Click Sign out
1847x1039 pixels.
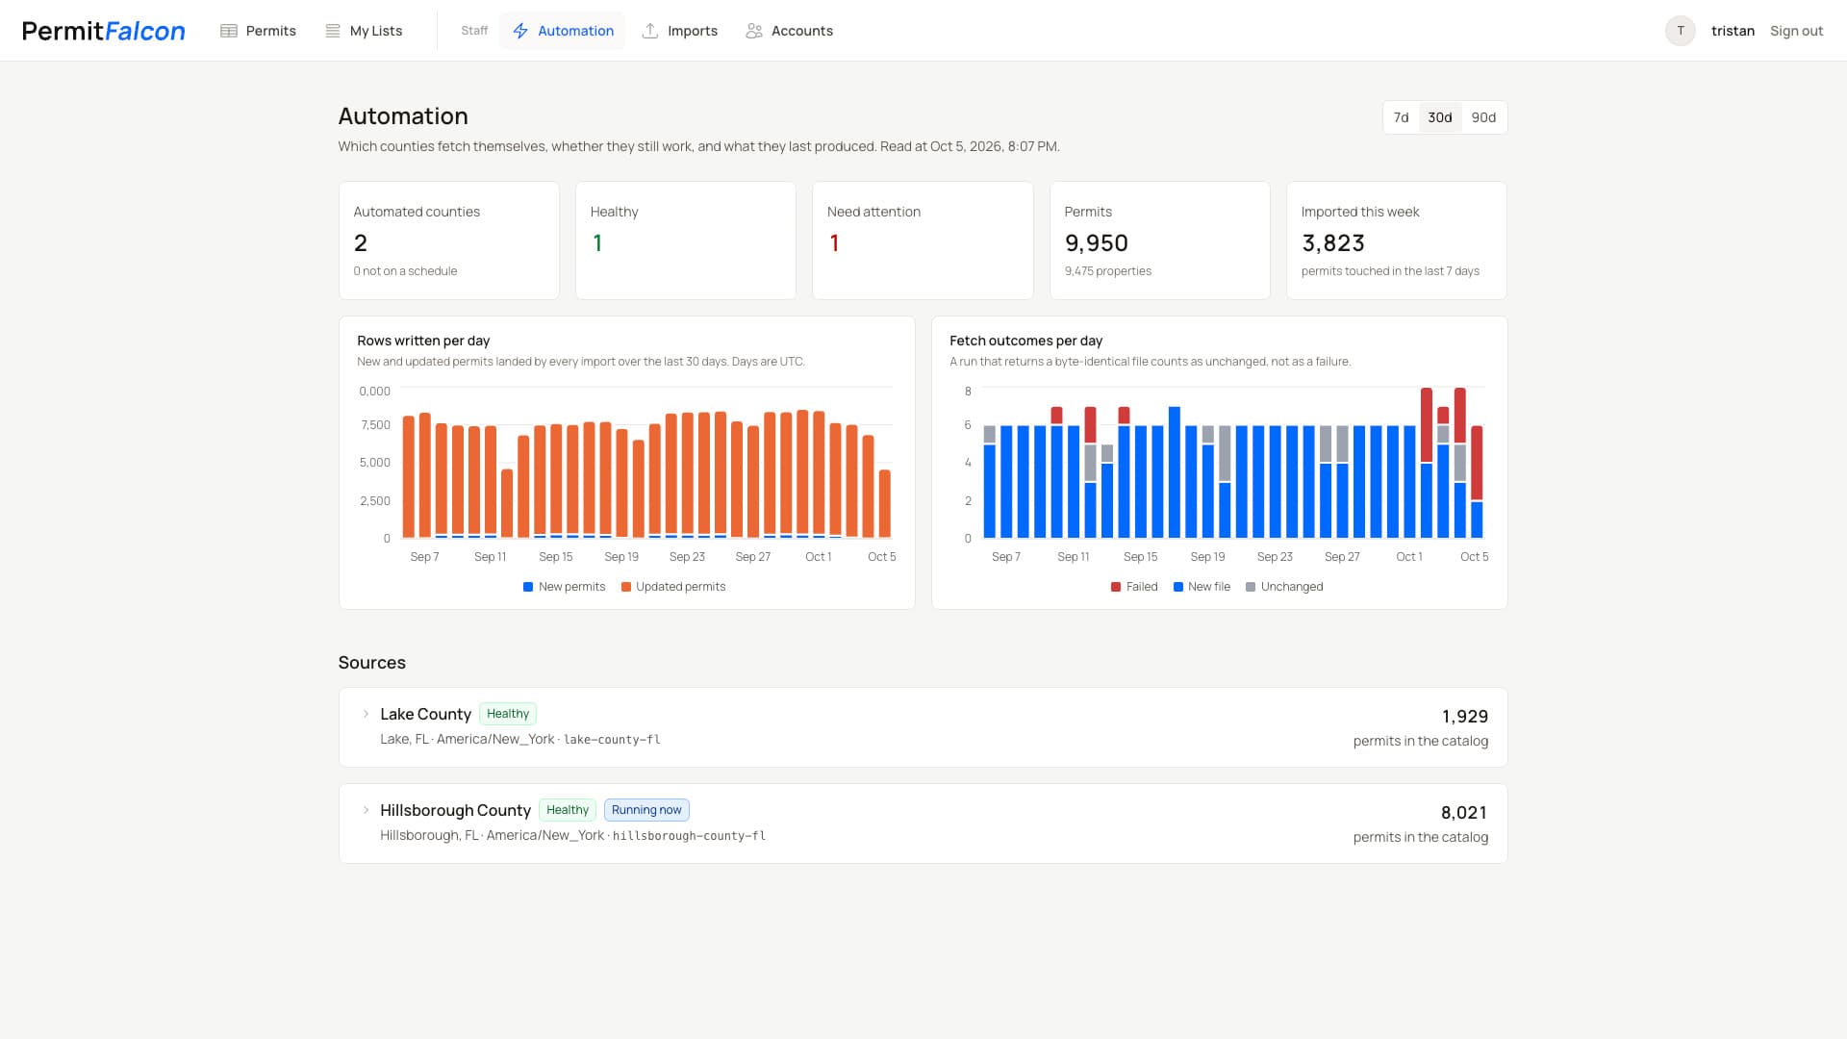click(1796, 31)
